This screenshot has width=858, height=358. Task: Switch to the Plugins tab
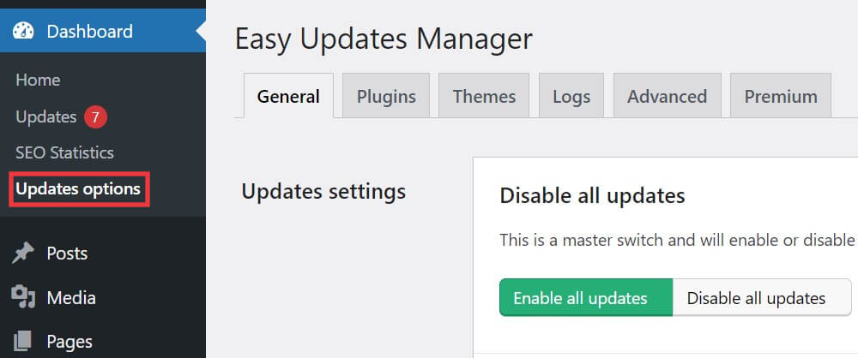click(x=386, y=96)
